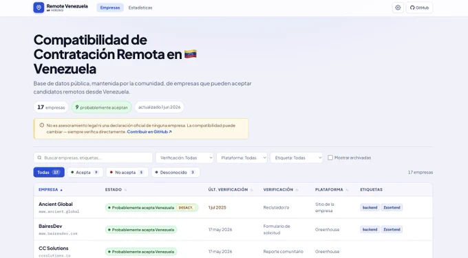Open the CC Solutions company row
The width and height of the screenshot is (468, 258).
click(x=233, y=250)
